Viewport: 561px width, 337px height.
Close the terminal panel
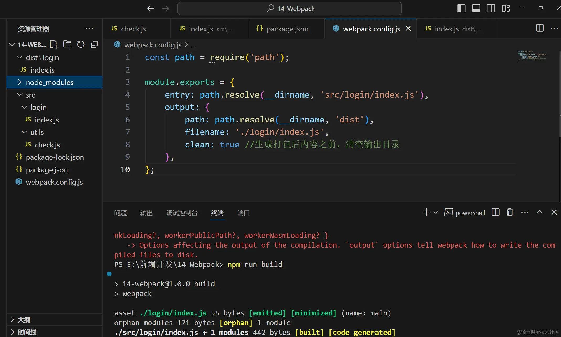(554, 212)
